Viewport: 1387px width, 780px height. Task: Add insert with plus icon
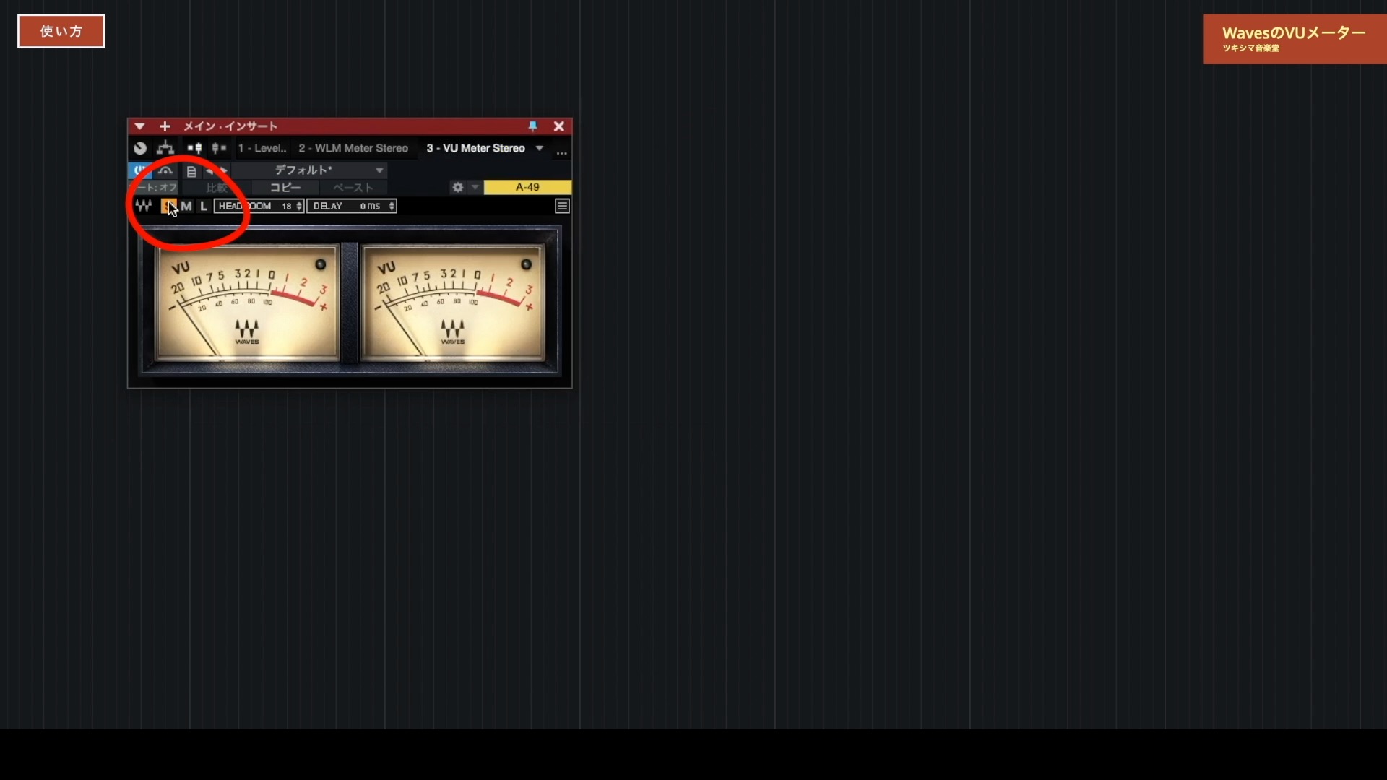coord(165,126)
